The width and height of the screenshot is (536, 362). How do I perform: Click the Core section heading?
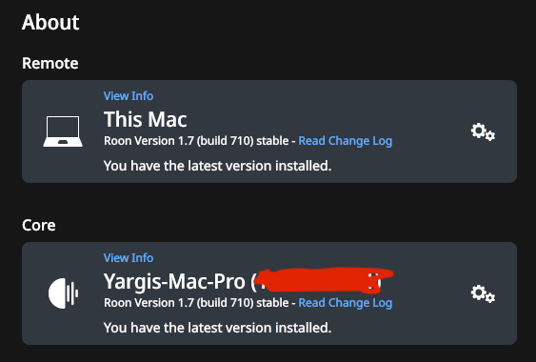click(39, 225)
